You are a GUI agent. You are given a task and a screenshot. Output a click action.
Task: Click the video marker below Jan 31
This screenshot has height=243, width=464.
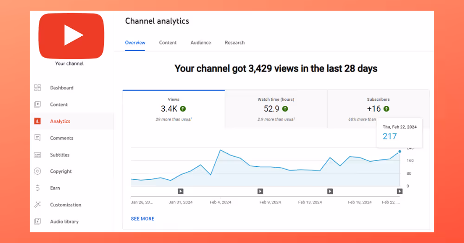click(180, 191)
